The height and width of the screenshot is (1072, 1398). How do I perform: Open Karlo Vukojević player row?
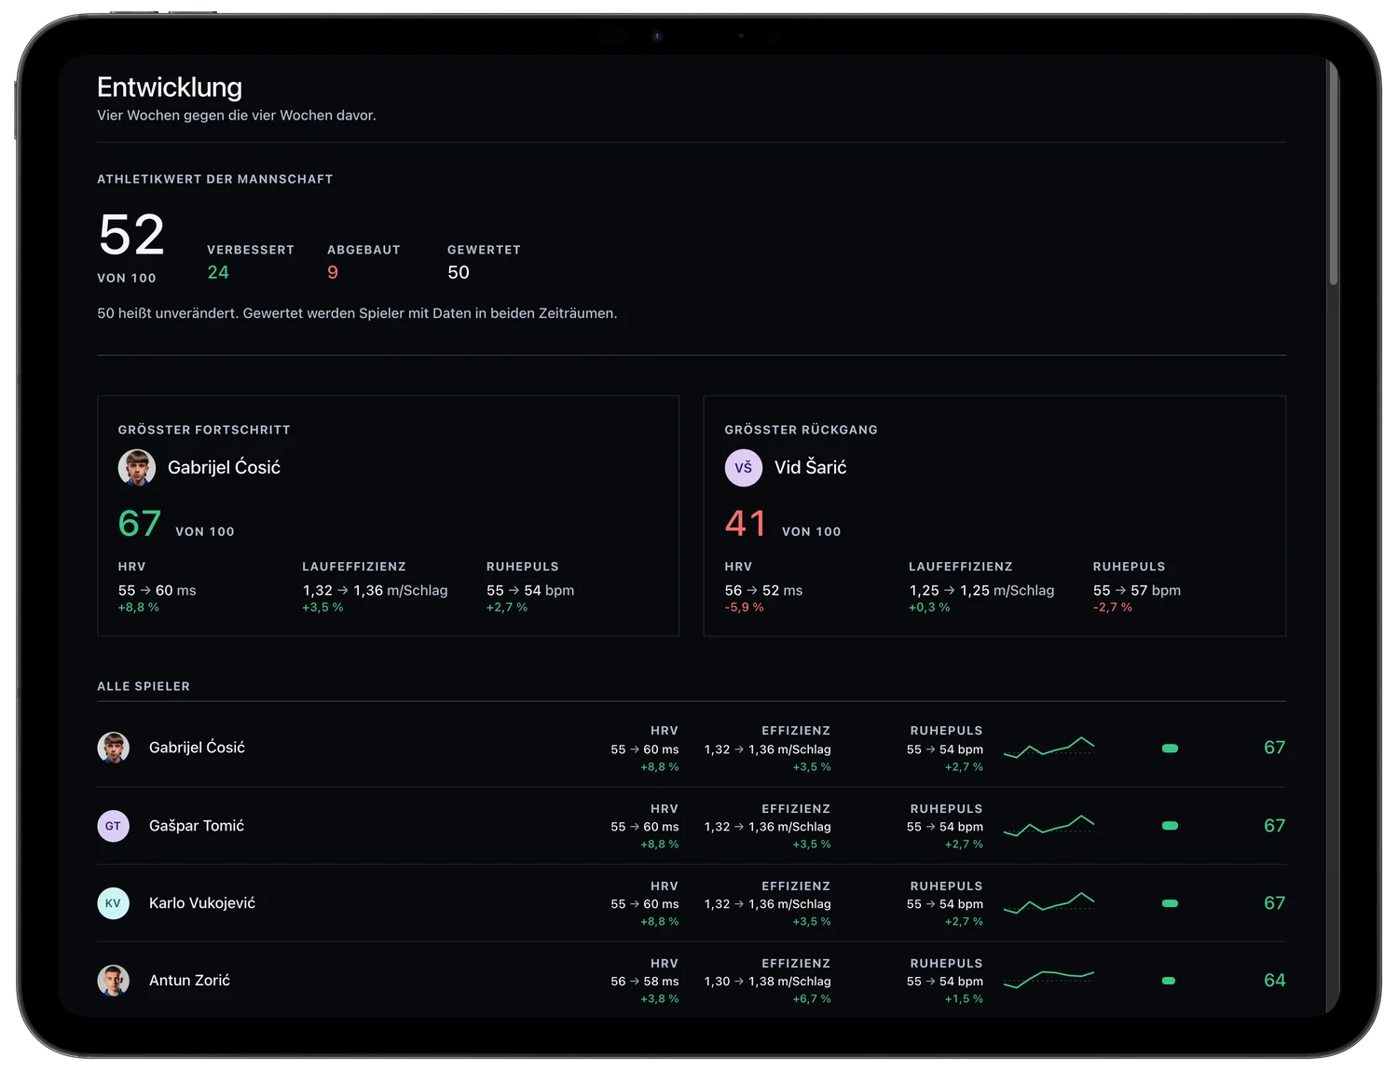[692, 903]
